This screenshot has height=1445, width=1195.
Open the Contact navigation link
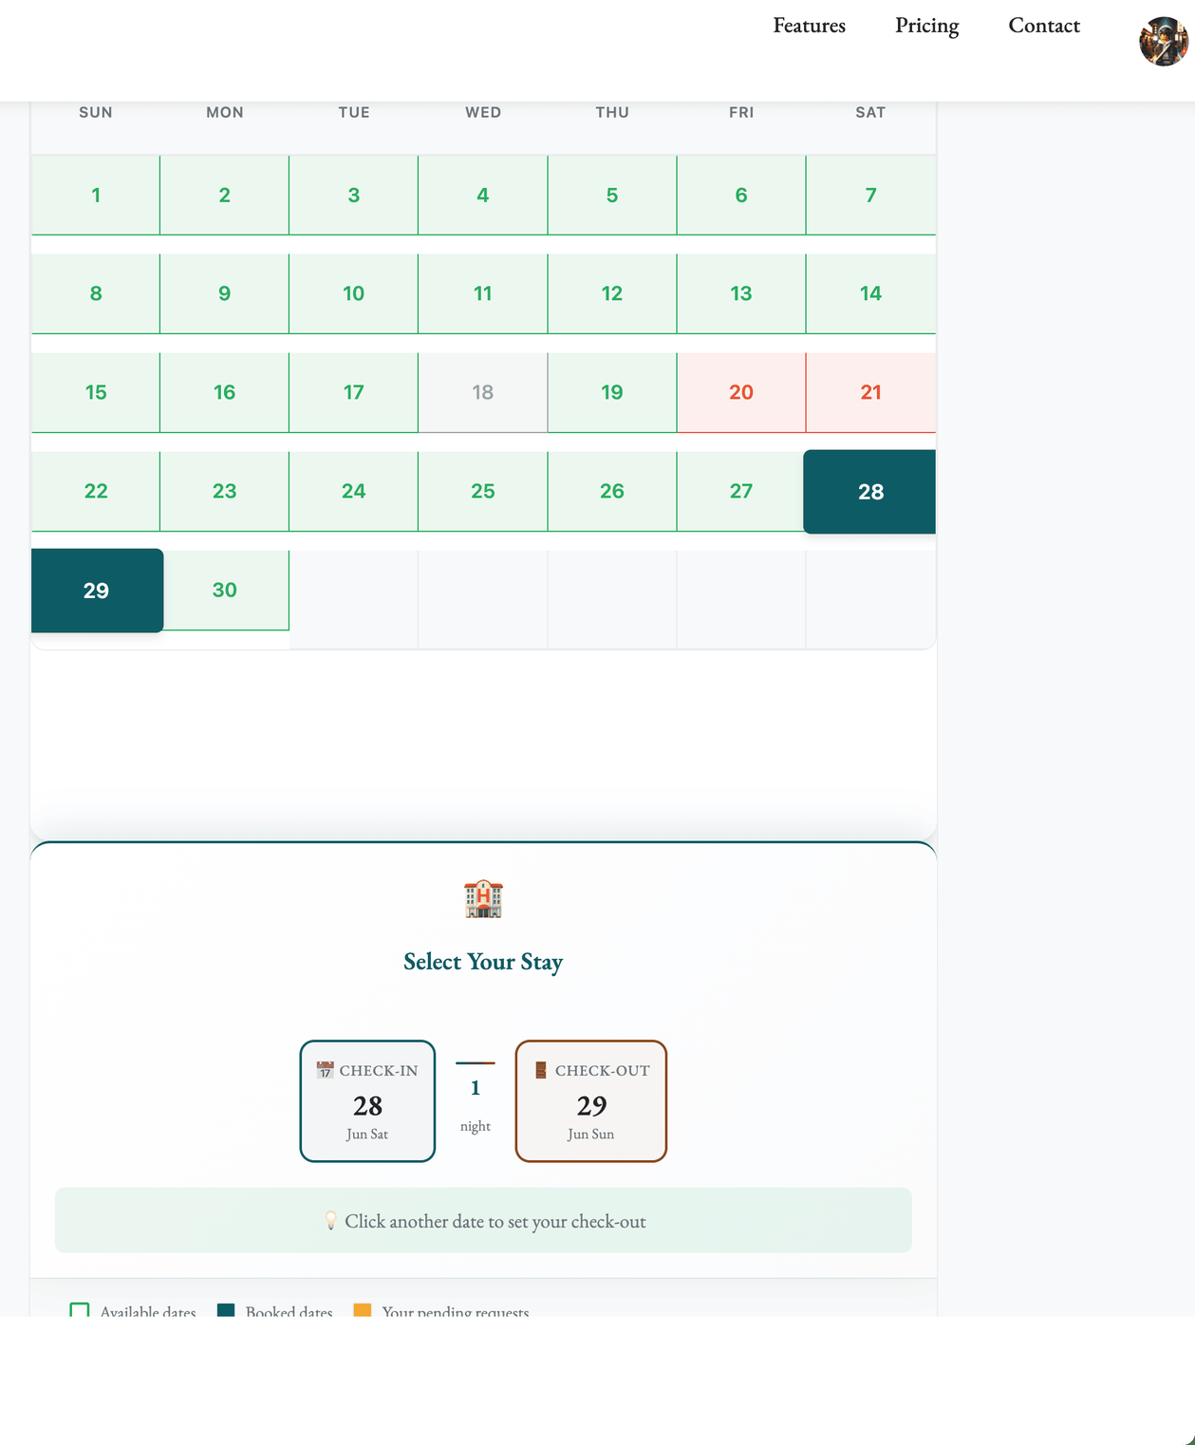tap(1044, 26)
